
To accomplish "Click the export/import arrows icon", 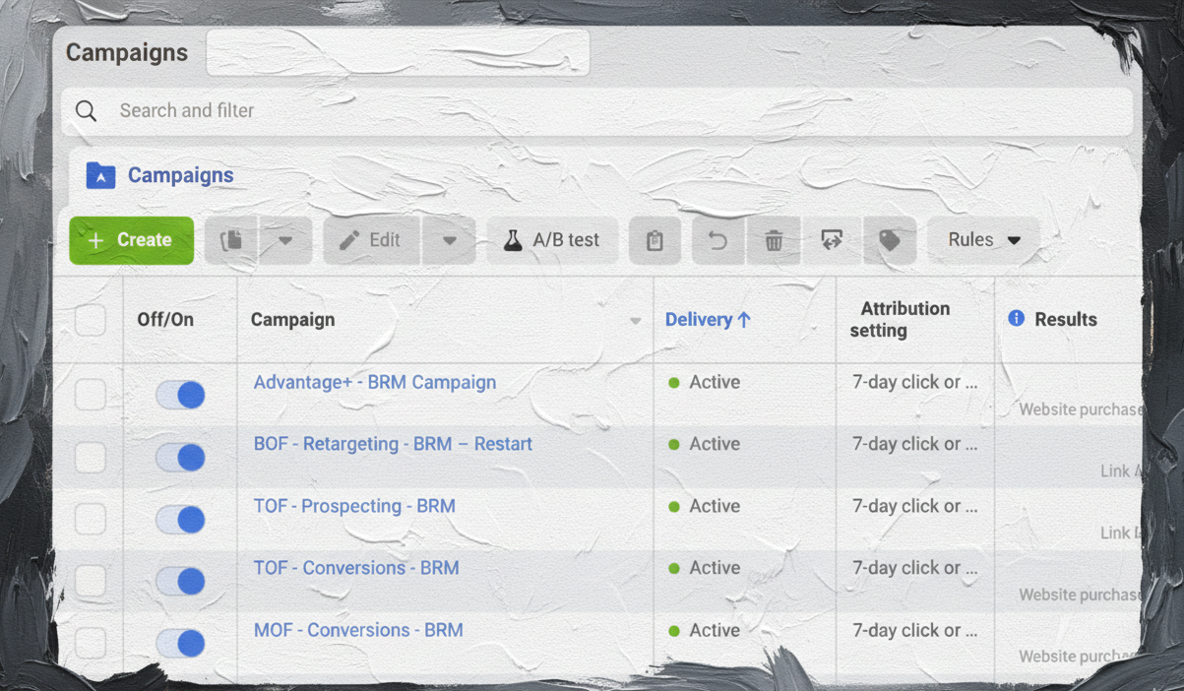I will click(x=832, y=241).
